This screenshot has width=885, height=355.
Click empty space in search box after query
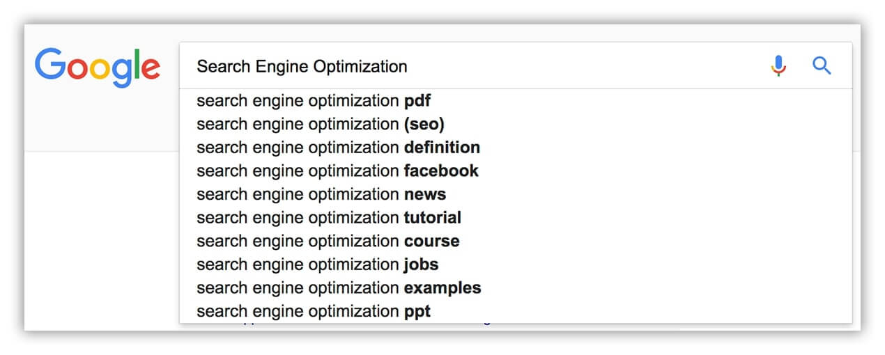tap(585, 66)
